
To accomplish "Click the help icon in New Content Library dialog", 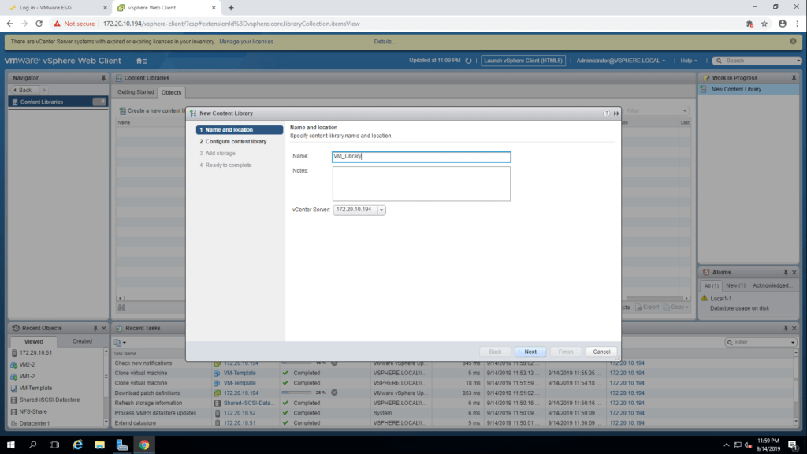I will [x=607, y=113].
